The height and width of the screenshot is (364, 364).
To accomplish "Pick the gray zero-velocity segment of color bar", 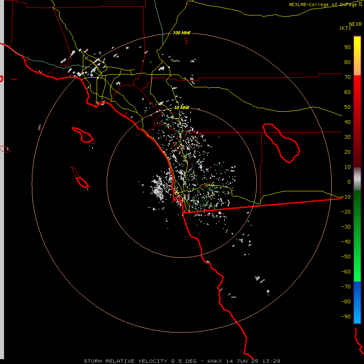I will tap(357, 179).
